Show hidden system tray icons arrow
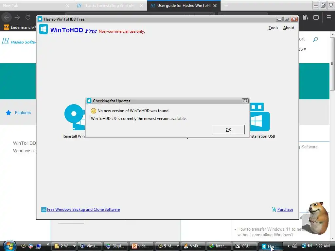Image resolution: width=335 pixels, height=251 pixels. 289,246
